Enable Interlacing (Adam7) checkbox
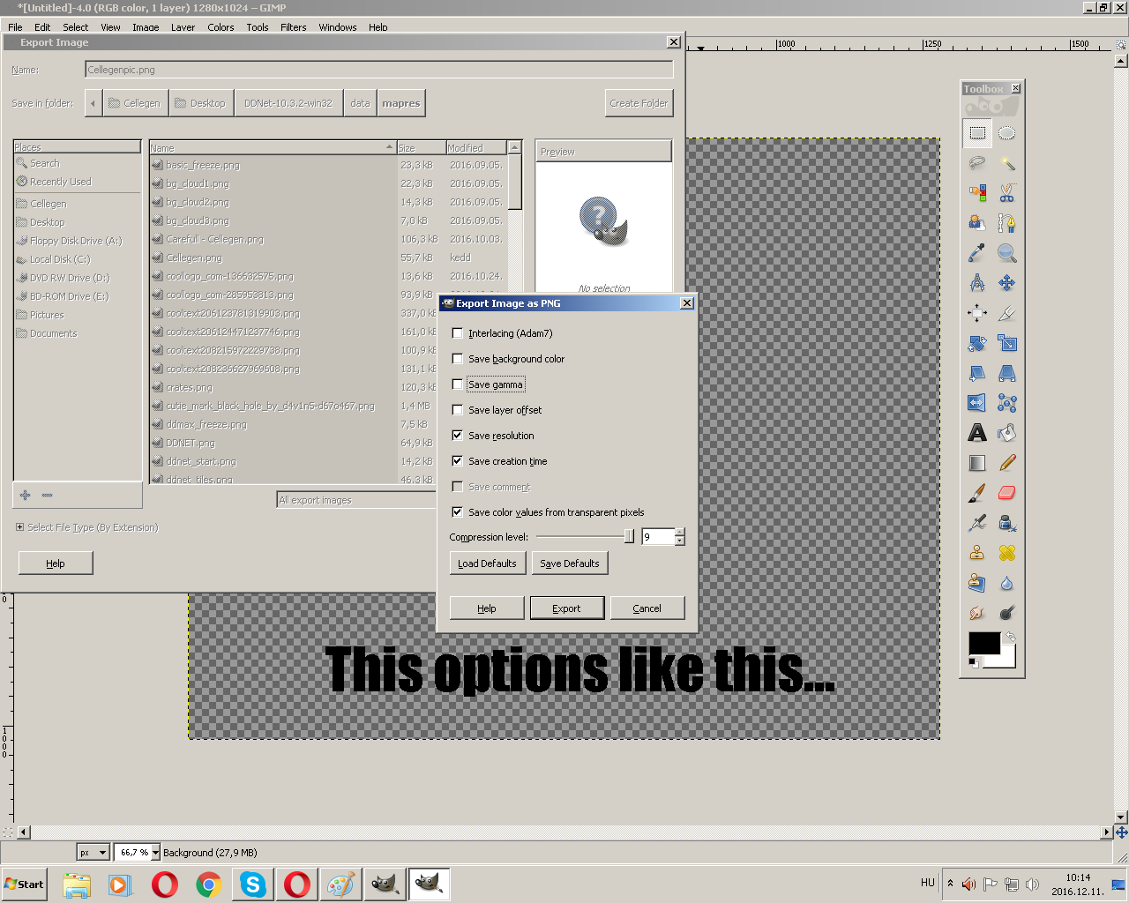This screenshot has width=1129, height=903. tap(457, 333)
